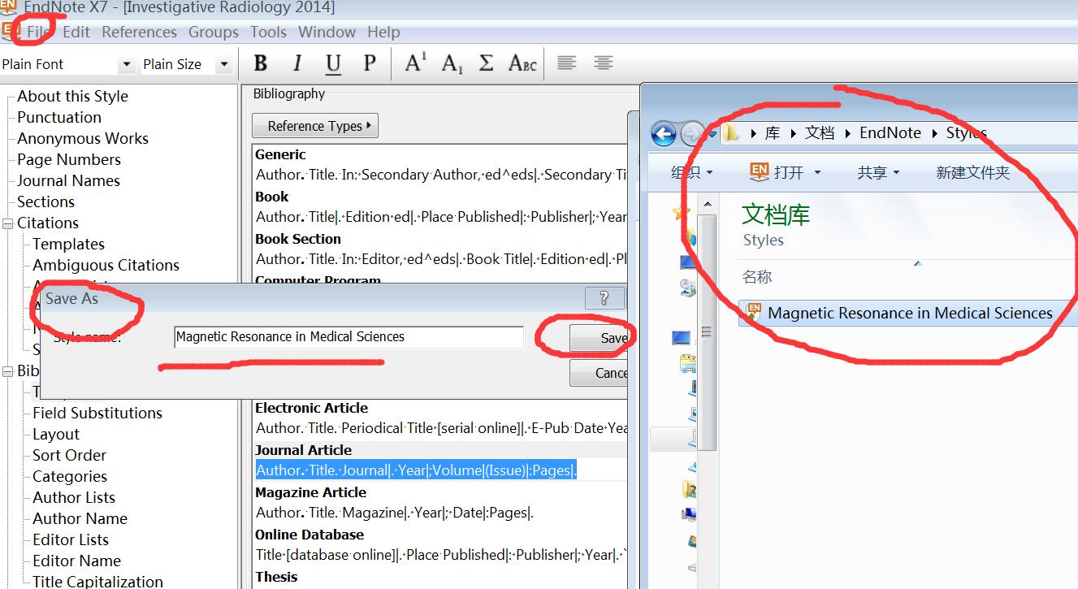Click the Sigma symbol font icon
Image resolution: width=1078 pixels, height=589 pixels.
click(x=486, y=63)
